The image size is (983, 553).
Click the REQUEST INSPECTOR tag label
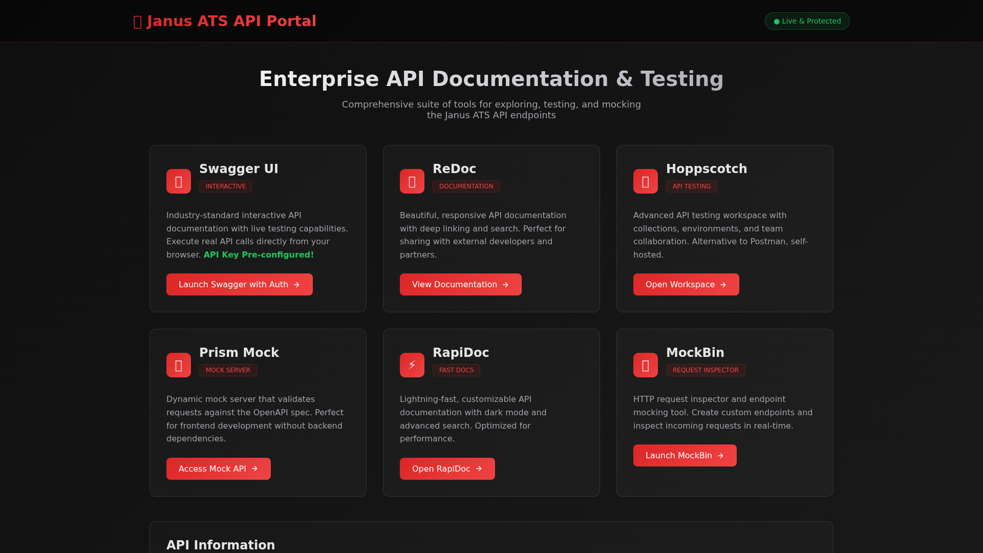tap(705, 370)
